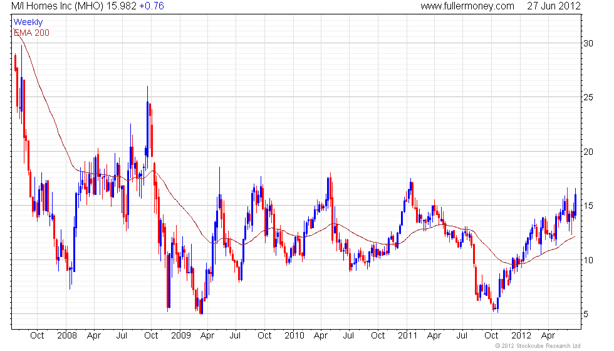Click the latest blue candle at chart's right edge
Viewport: 614px width, 351px height.
576,204
